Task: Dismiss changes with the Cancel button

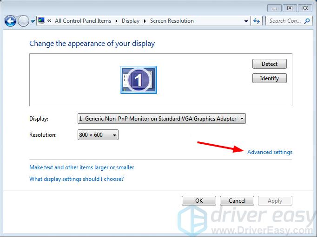Action: [x=237, y=201]
